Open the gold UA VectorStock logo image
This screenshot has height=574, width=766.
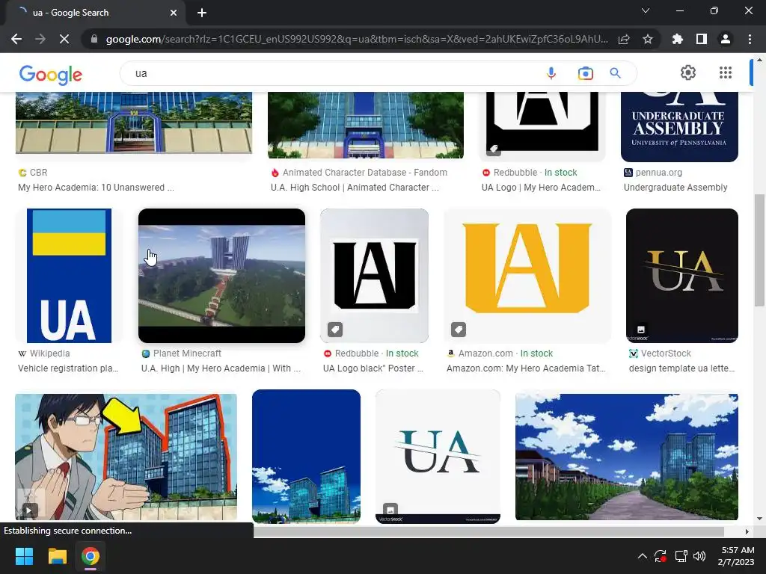point(682,276)
